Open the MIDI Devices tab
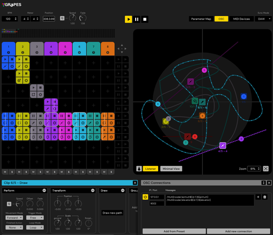273x235 pixels. pyautogui.click(x=241, y=19)
